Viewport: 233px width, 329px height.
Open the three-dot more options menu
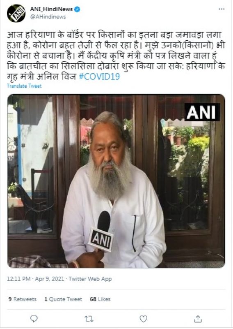pos(222,9)
